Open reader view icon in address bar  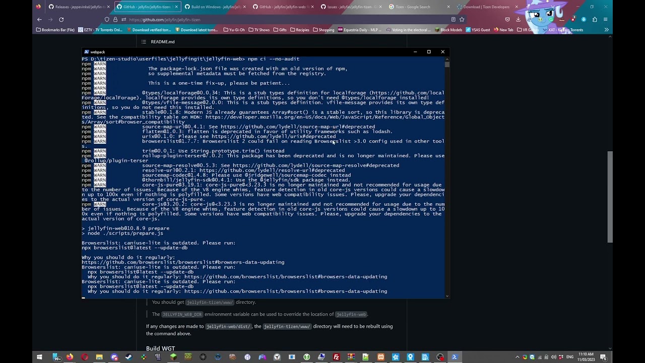coord(453,20)
